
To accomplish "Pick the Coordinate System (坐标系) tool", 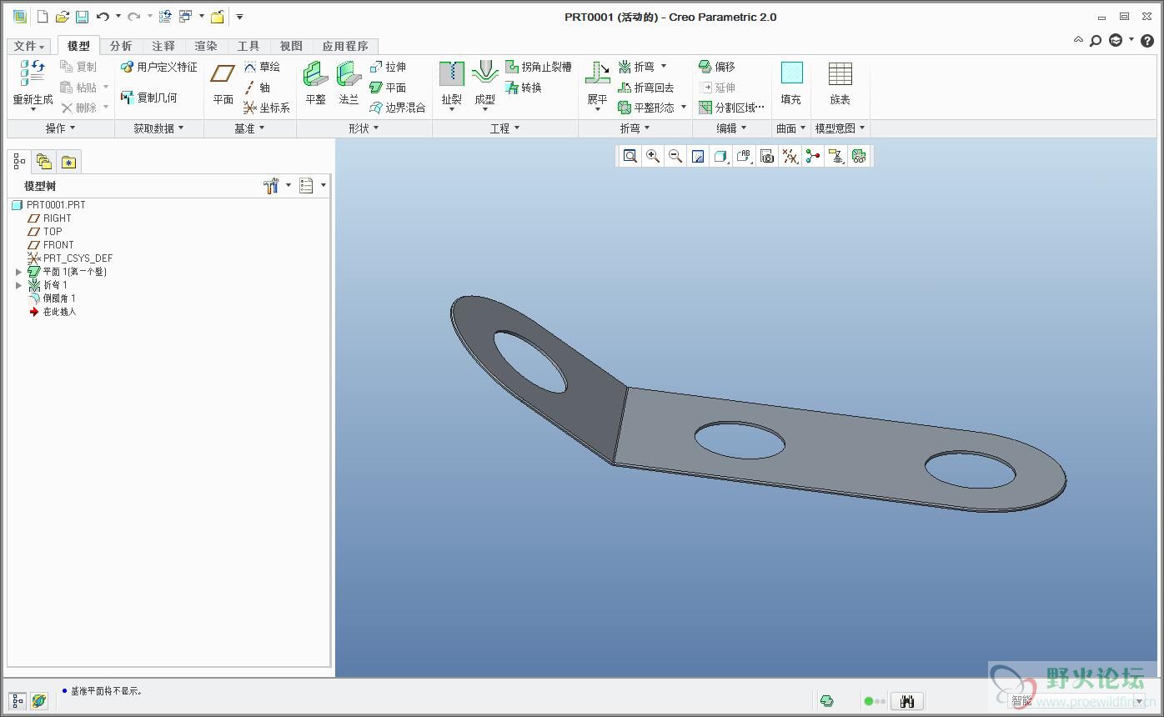I will click(x=267, y=108).
